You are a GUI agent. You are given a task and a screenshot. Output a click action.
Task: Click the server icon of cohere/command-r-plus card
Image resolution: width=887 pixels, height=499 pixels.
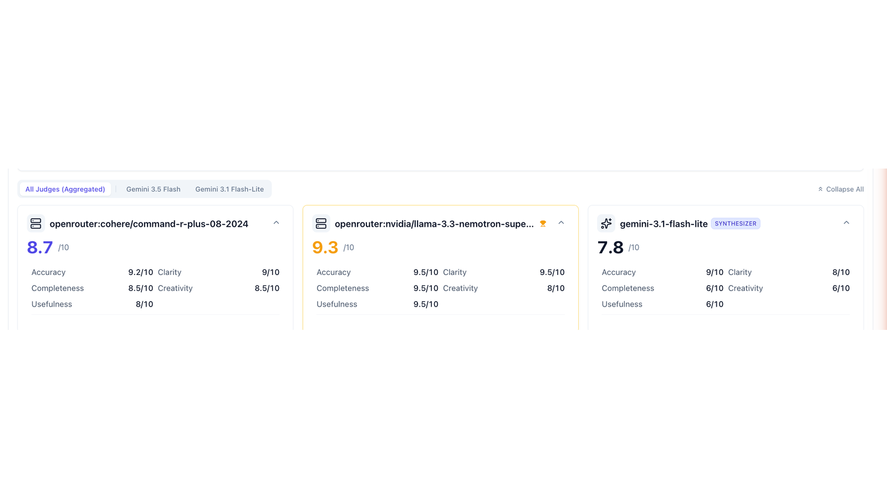click(36, 223)
